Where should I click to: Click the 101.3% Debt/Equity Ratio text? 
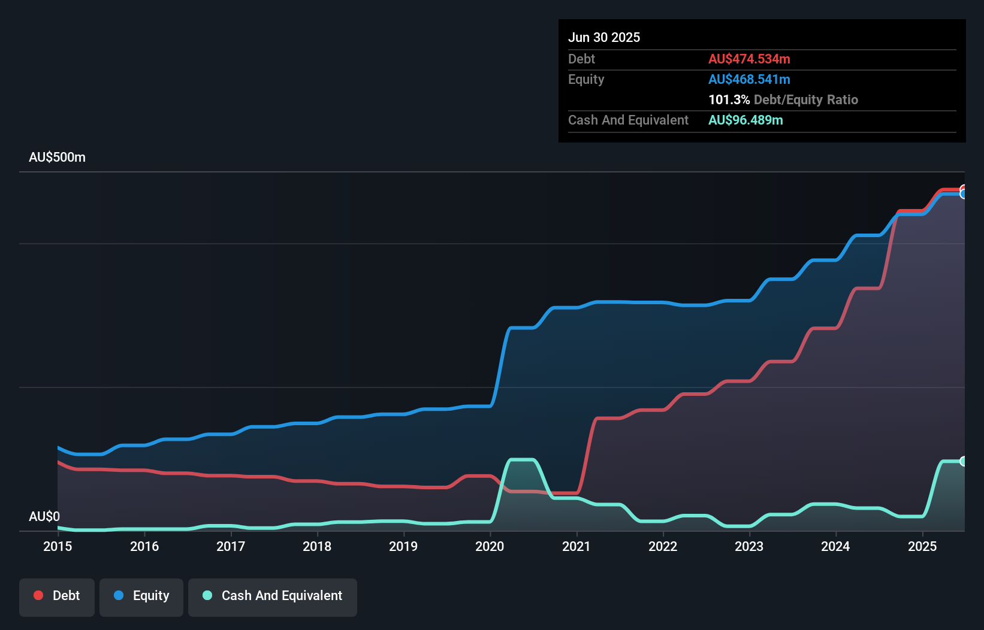tap(783, 99)
